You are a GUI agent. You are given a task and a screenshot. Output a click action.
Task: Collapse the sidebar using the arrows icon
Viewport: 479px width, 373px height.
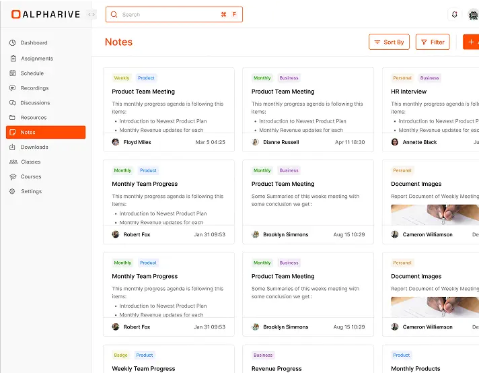pos(91,14)
